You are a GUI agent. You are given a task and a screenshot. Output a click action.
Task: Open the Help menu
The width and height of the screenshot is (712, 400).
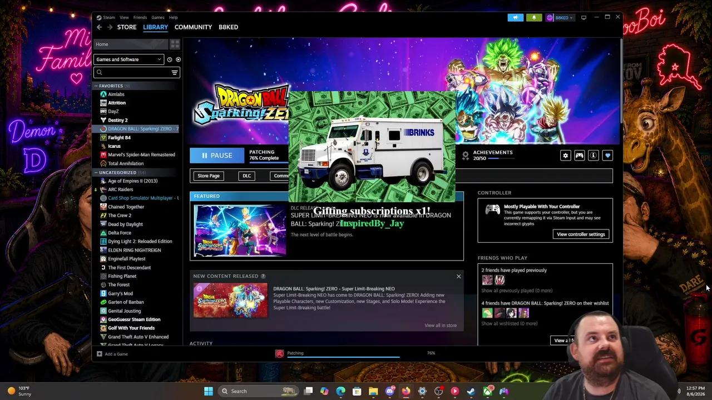[x=173, y=17]
